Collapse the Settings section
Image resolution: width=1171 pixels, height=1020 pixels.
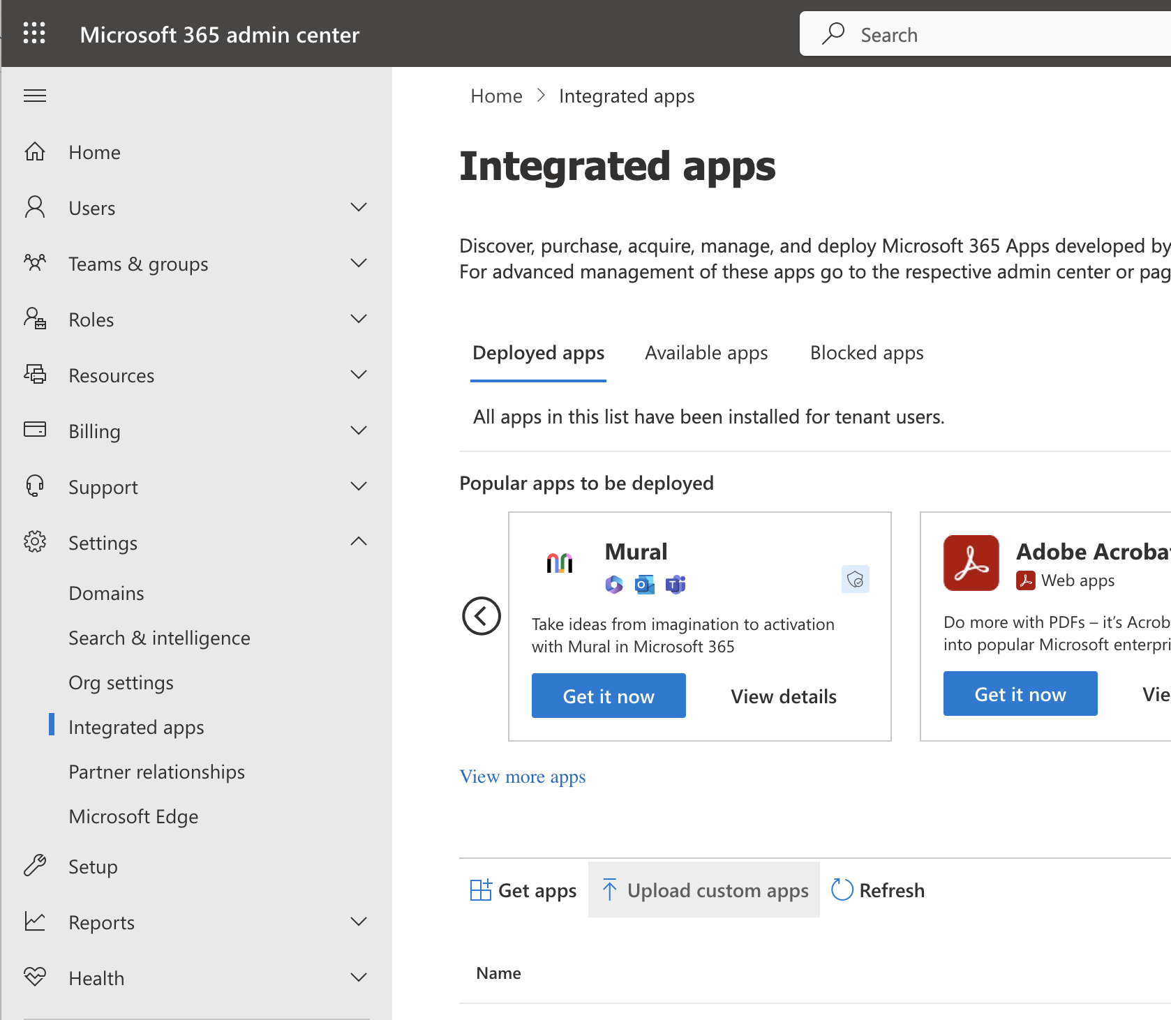359,541
